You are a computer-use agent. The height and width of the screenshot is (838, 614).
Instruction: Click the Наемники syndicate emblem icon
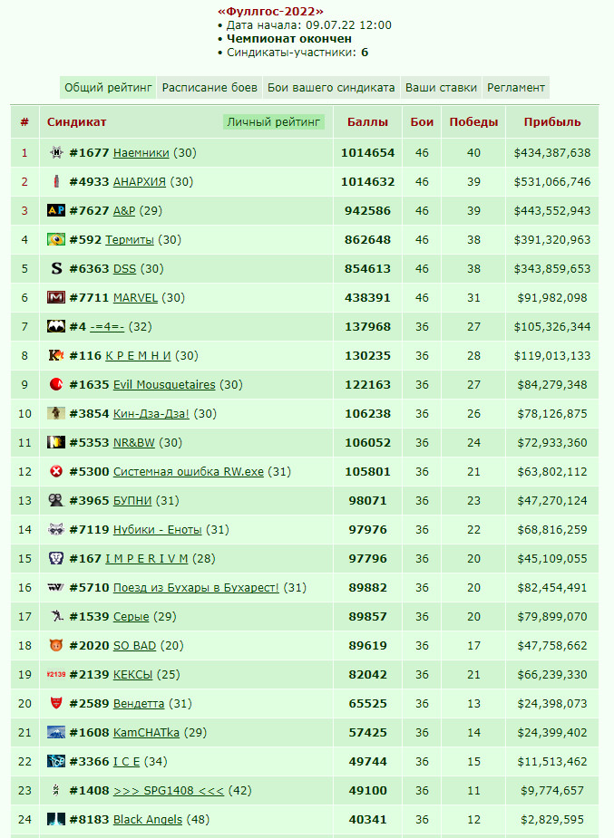56,153
